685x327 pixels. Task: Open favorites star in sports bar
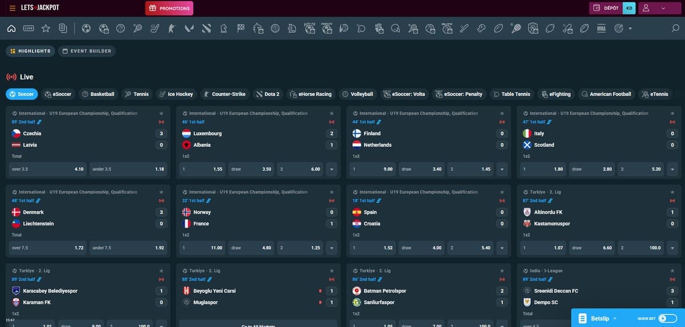pyautogui.click(x=46, y=28)
